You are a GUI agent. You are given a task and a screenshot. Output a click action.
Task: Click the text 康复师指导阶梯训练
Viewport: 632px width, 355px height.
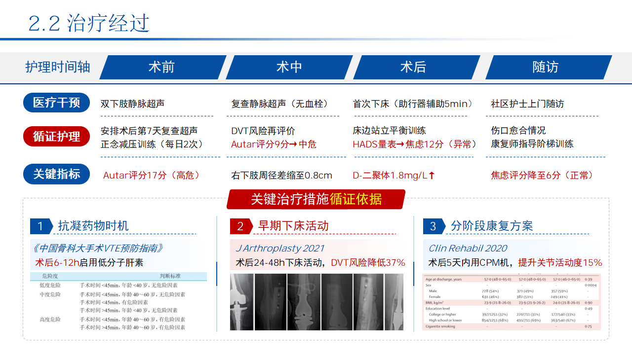click(x=532, y=144)
